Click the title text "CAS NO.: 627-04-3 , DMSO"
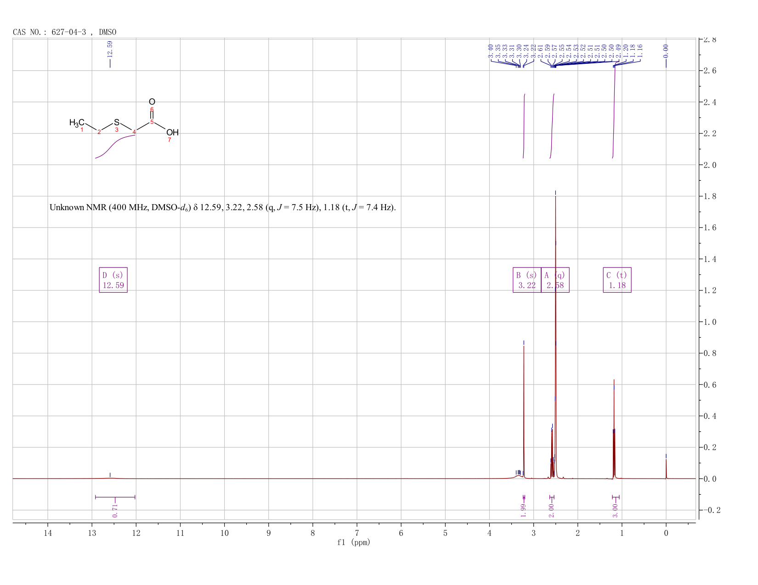Image resolution: width=758 pixels, height=585 pixels. coord(65,32)
